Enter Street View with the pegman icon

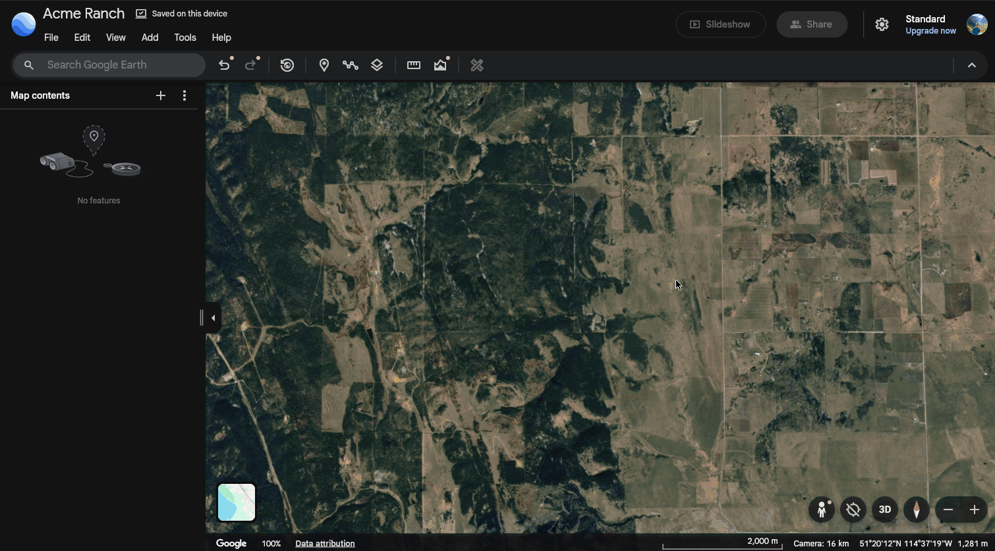(822, 510)
